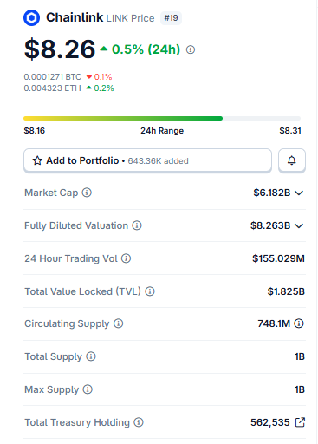Click the 0.004323 ETH price text
The image size is (318, 444).
pyautogui.click(x=52, y=88)
